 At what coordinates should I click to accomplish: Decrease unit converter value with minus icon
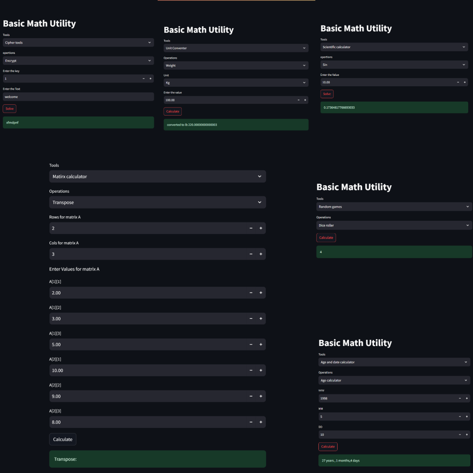pyautogui.click(x=299, y=100)
